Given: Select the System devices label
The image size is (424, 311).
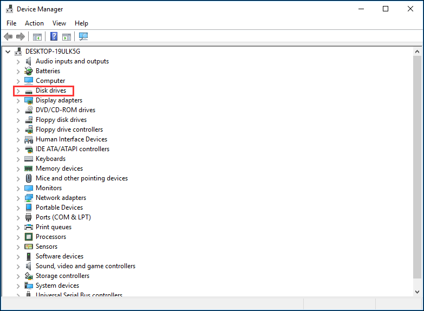Looking at the screenshot, I should tap(57, 286).
